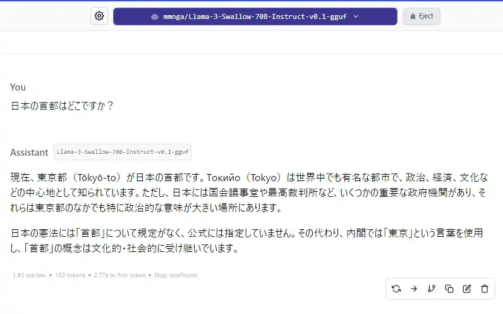Copy the assistant message
Image resolution: width=503 pixels, height=314 pixels.
[449, 289]
